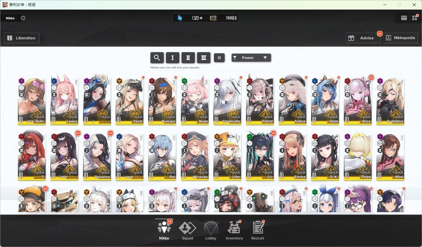Open the grid menu icon at top right

pos(415,18)
